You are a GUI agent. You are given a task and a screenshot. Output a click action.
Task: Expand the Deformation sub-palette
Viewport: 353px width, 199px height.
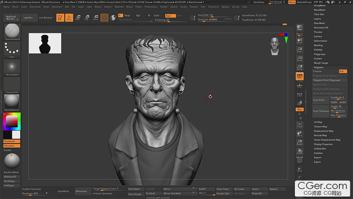tap(321, 41)
